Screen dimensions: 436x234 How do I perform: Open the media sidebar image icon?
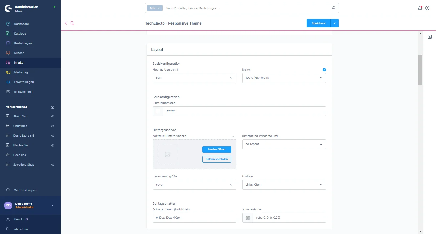click(430, 37)
